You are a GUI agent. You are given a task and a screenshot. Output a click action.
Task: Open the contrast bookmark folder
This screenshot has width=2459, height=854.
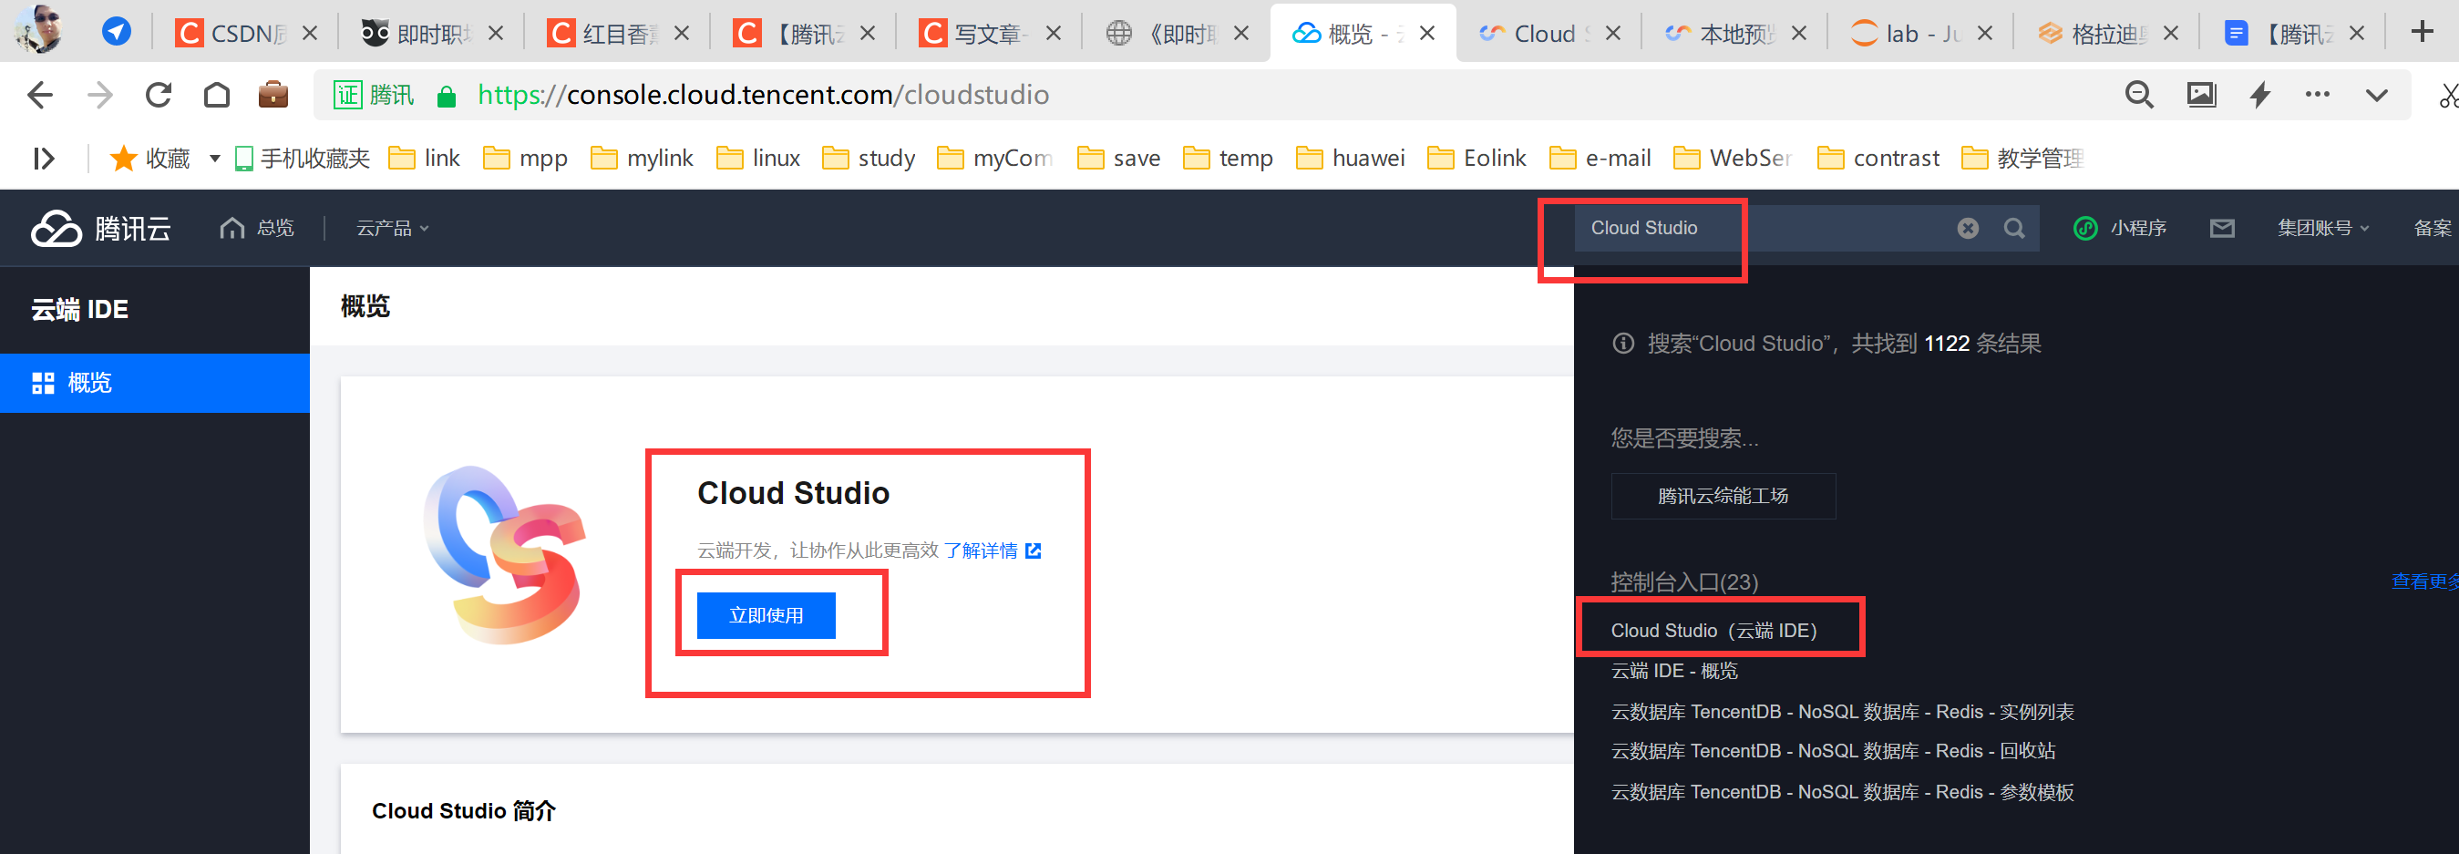[1878, 159]
